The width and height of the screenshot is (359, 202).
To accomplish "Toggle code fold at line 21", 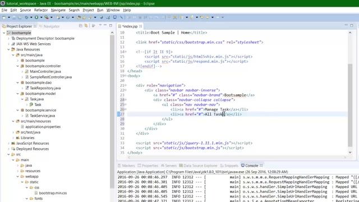I will (x=126, y=85).
